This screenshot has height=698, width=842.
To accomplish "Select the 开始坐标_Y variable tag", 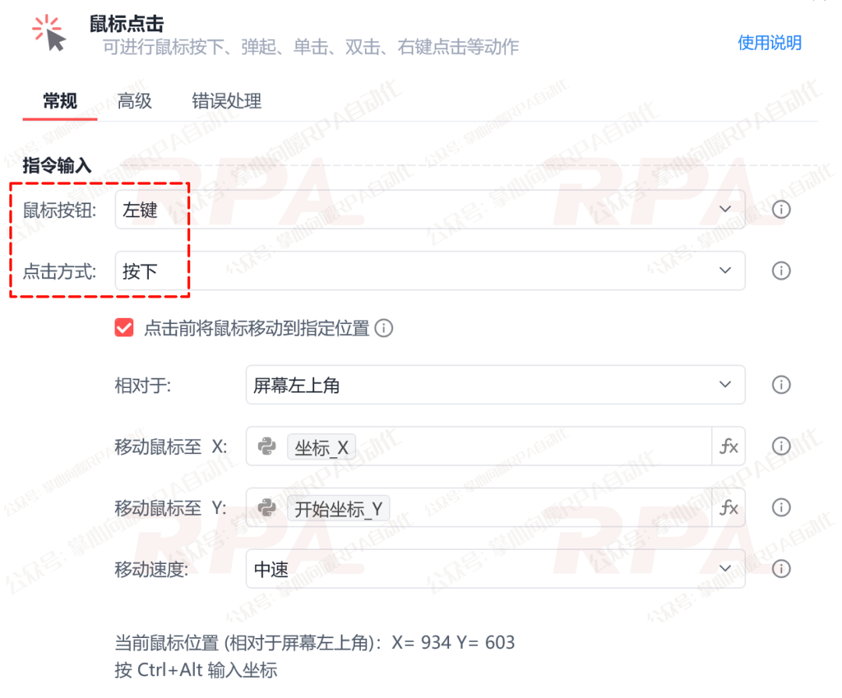I will point(339,507).
